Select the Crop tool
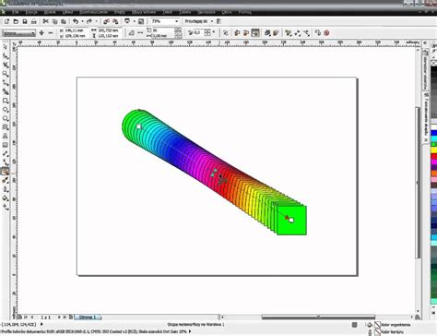 tap(6, 65)
